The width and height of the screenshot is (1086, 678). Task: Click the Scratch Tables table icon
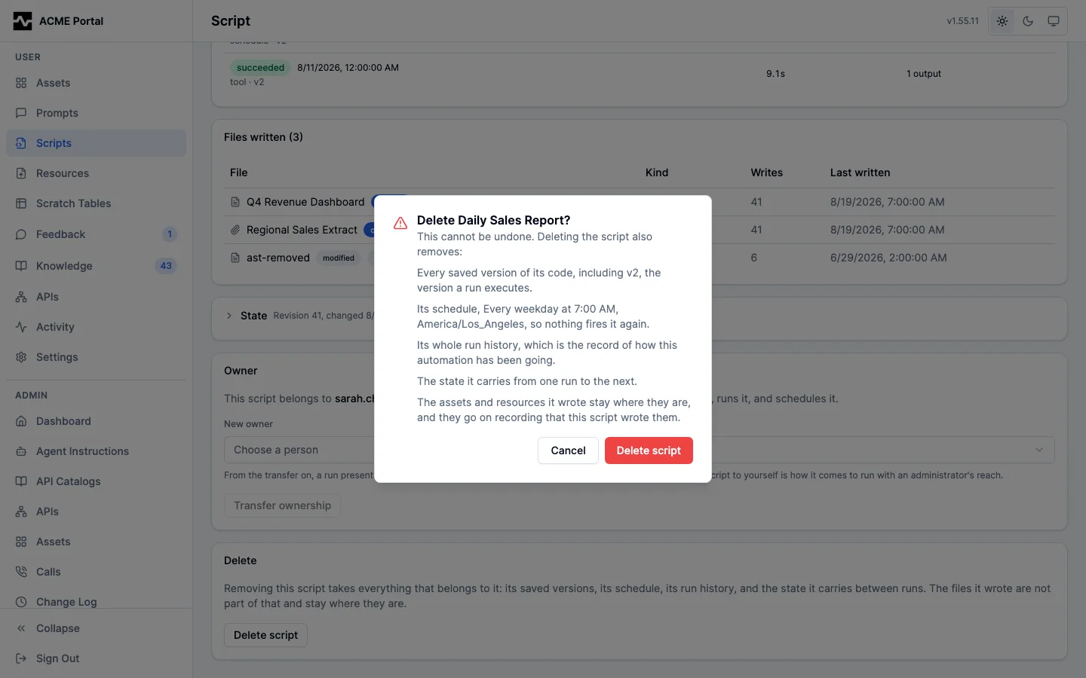(21, 203)
